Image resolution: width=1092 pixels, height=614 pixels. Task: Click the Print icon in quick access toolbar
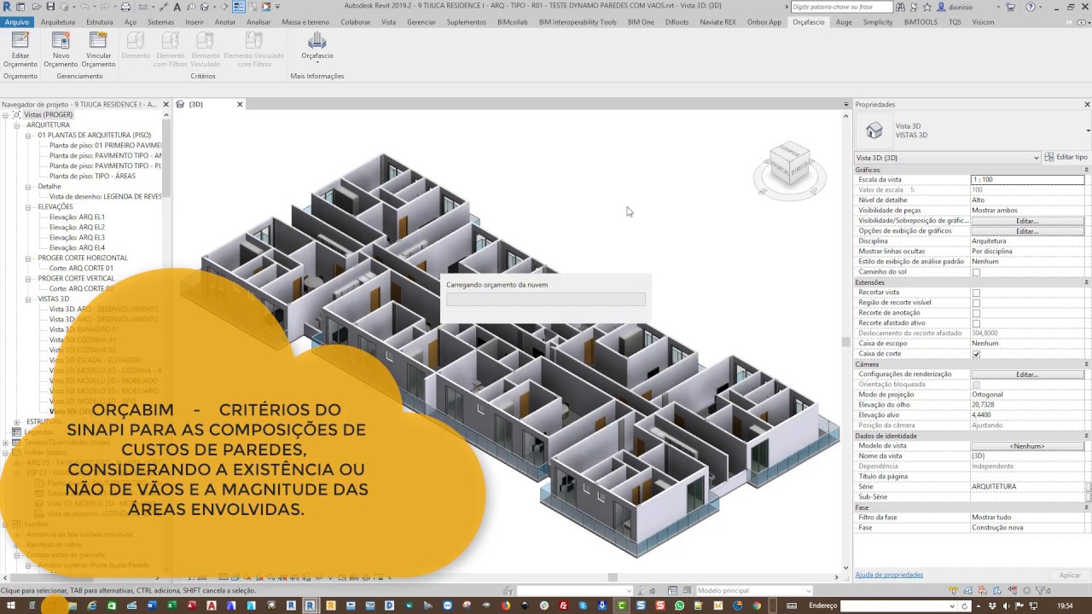pos(125,6)
